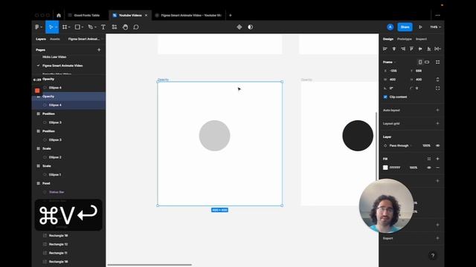Open the zoom level dropdown
The height and width of the screenshot is (267, 476).
[x=435, y=27]
